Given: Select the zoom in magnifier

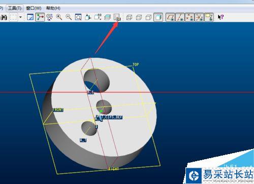Looking at the screenshot, I should [x=59, y=17].
